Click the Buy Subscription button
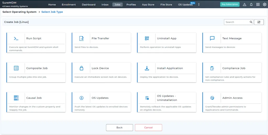The width and height of the screenshot is (268, 135). tap(230, 4)
